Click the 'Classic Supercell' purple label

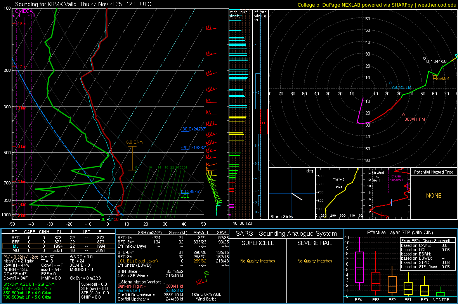pos(396,178)
